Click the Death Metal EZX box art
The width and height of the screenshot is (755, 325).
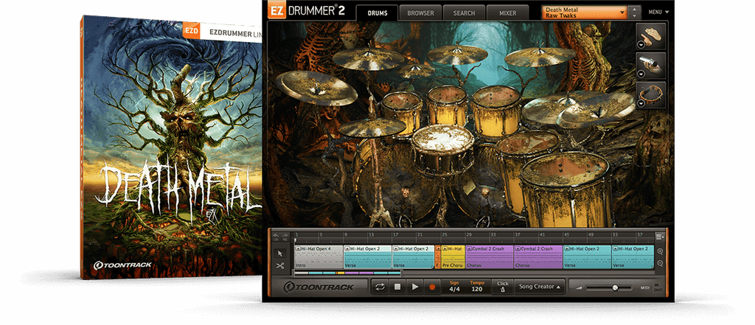coord(171,147)
